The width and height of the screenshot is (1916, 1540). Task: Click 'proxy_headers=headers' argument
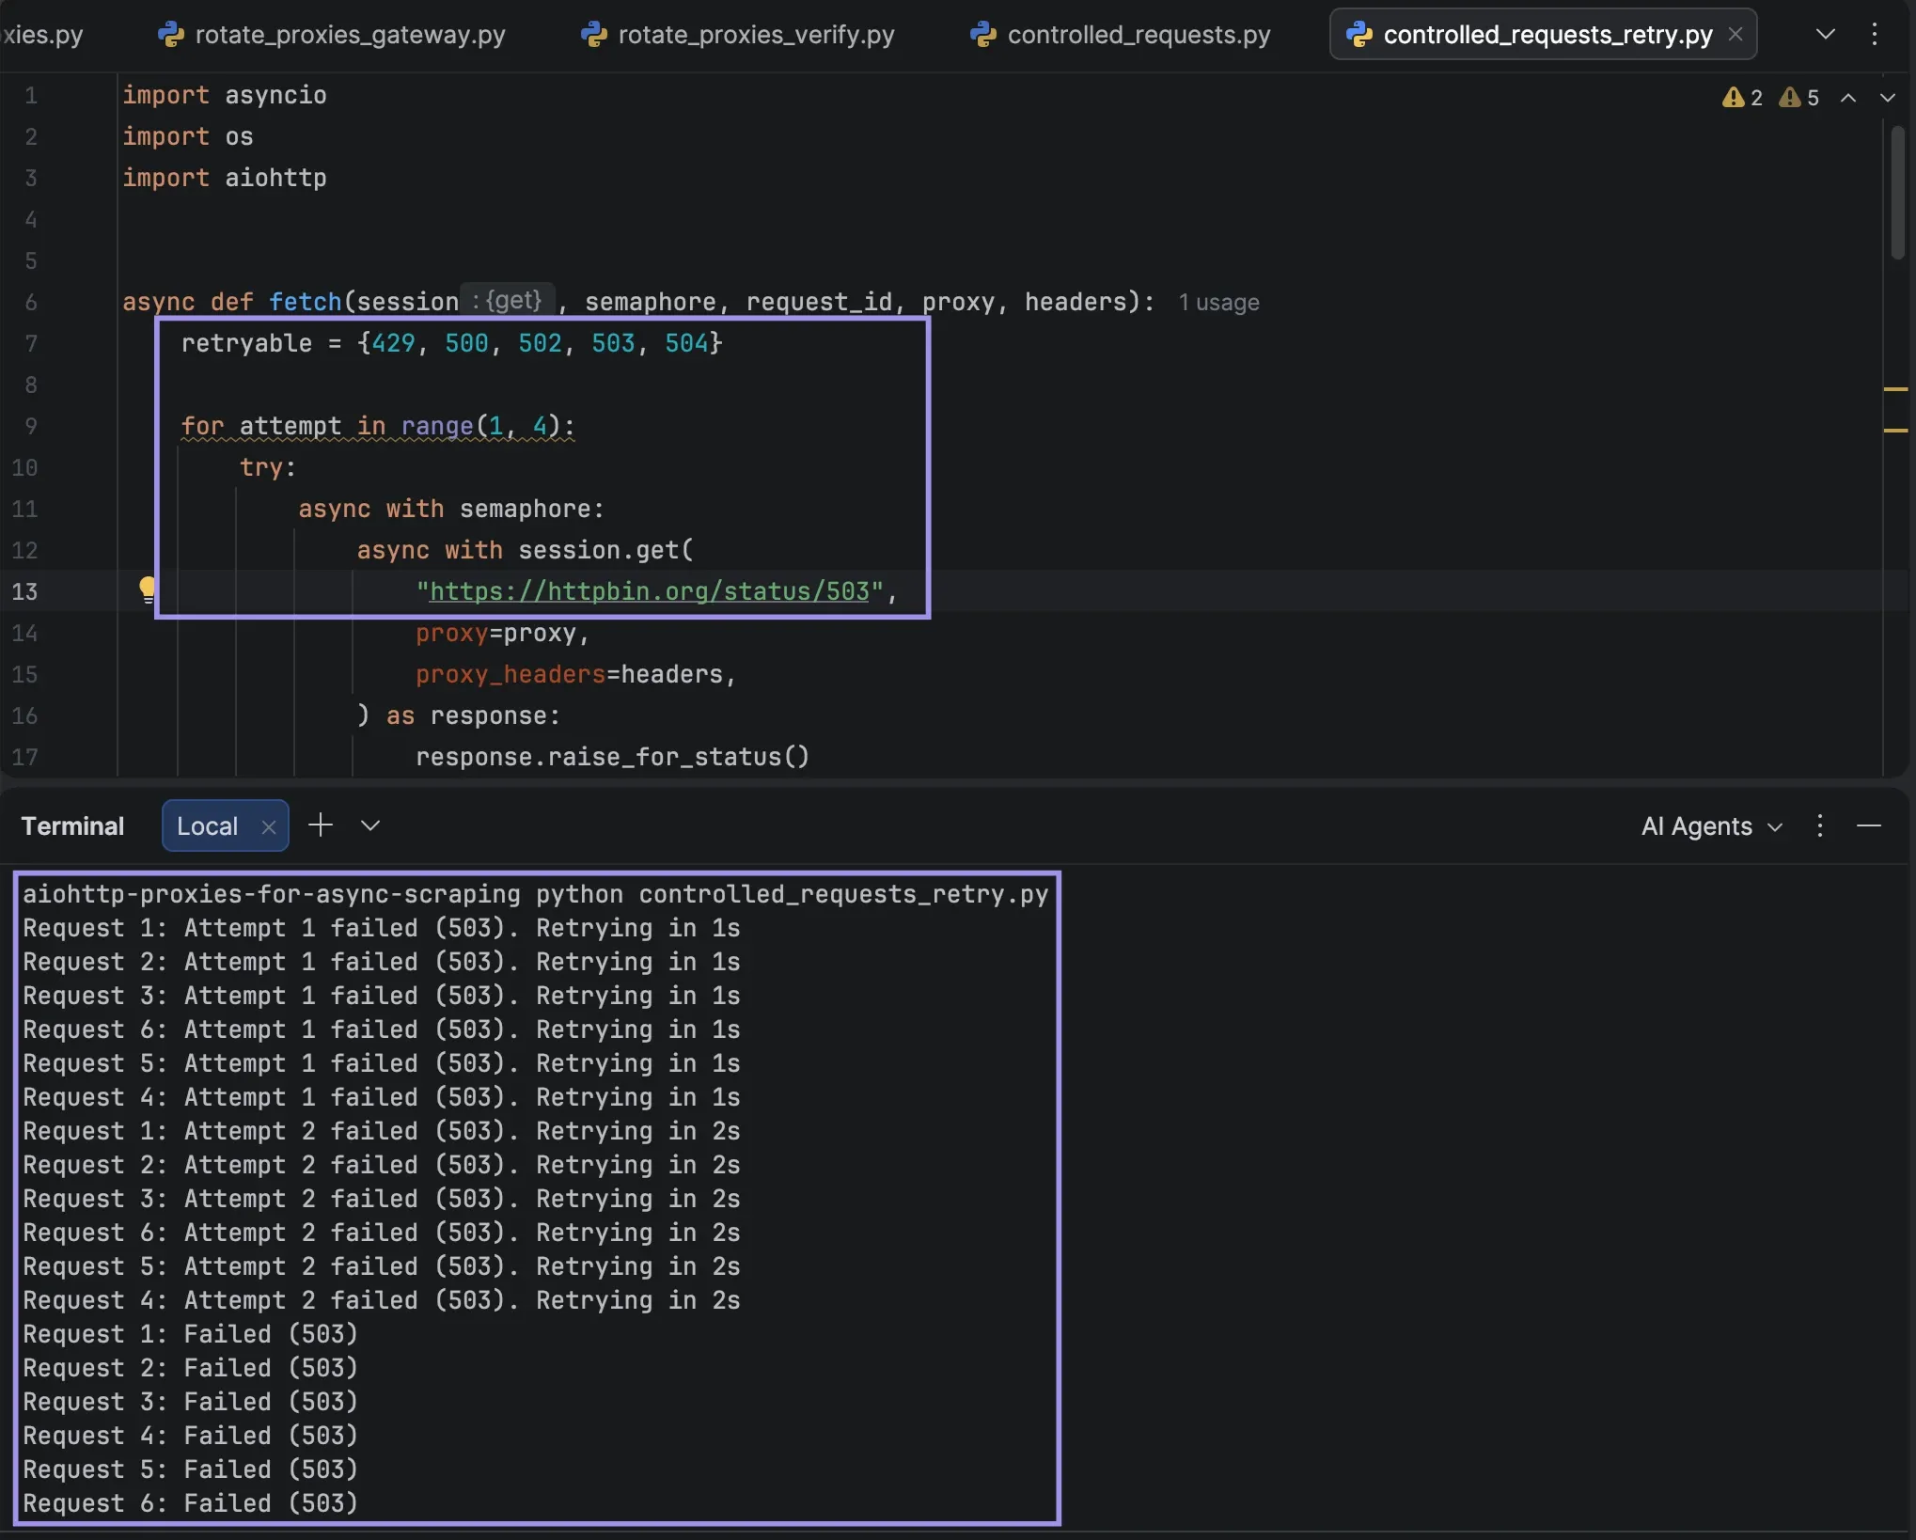569,674
